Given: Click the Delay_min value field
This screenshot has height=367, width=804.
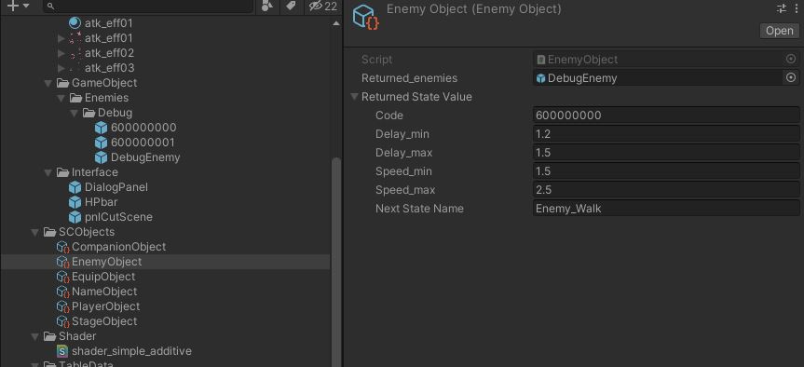Looking at the screenshot, I should pyautogui.click(x=666, y=134).
